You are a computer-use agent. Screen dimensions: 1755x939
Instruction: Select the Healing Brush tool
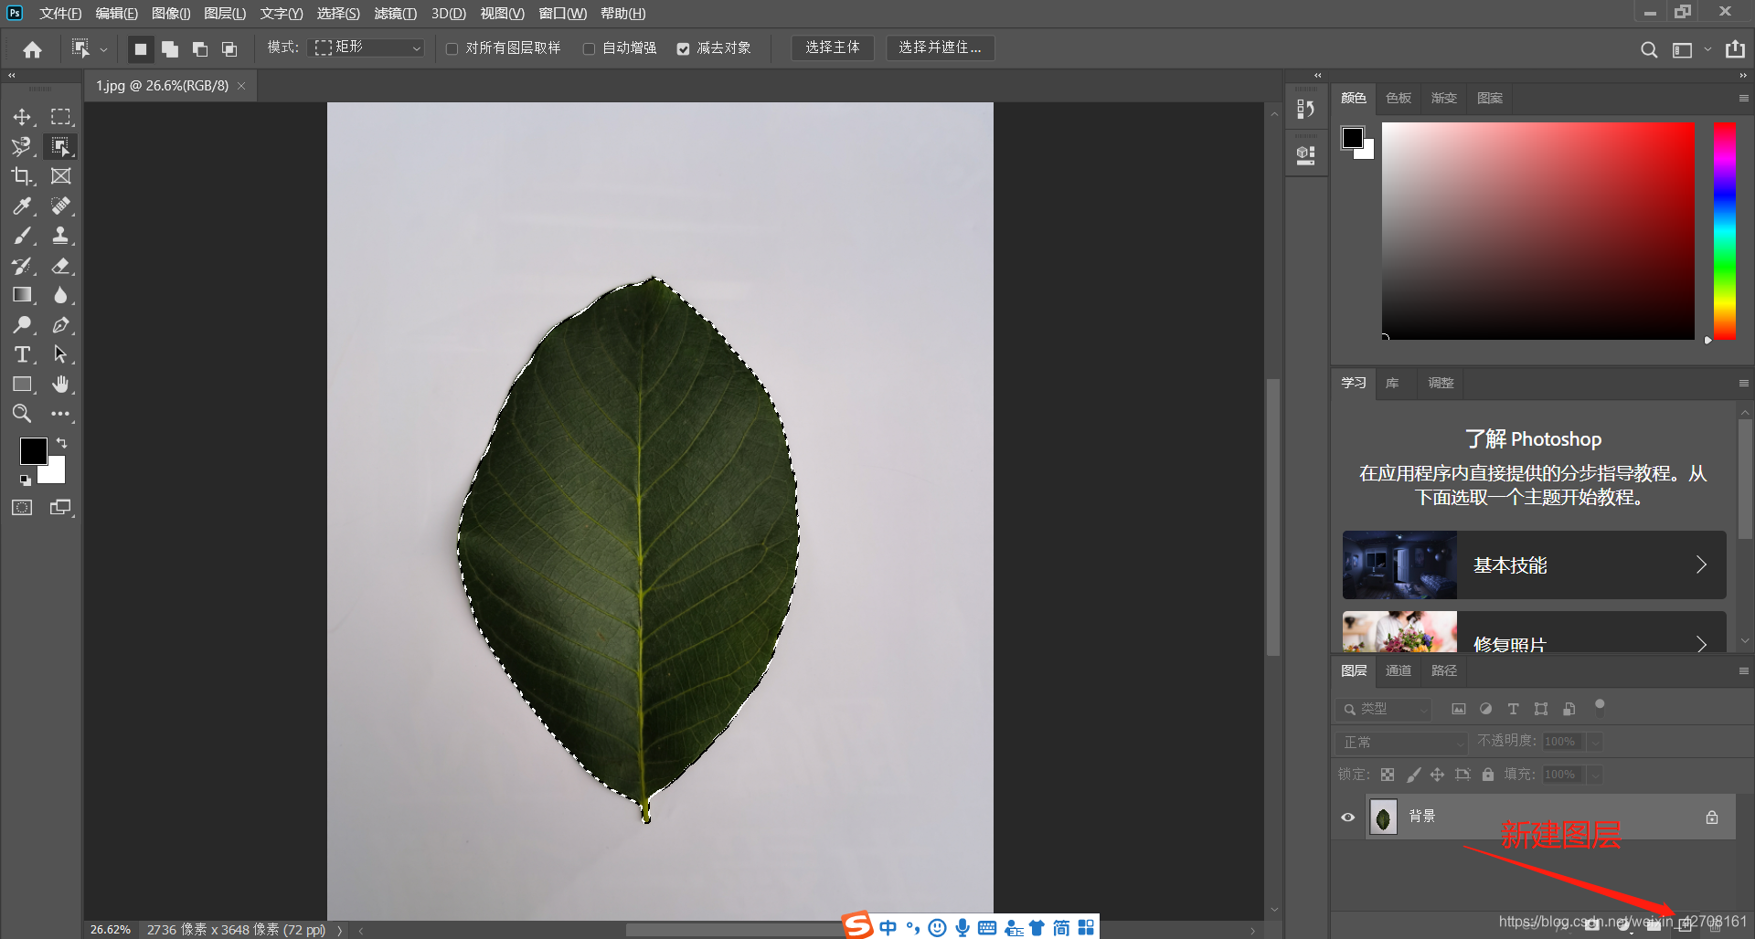(x=60, y=206)
